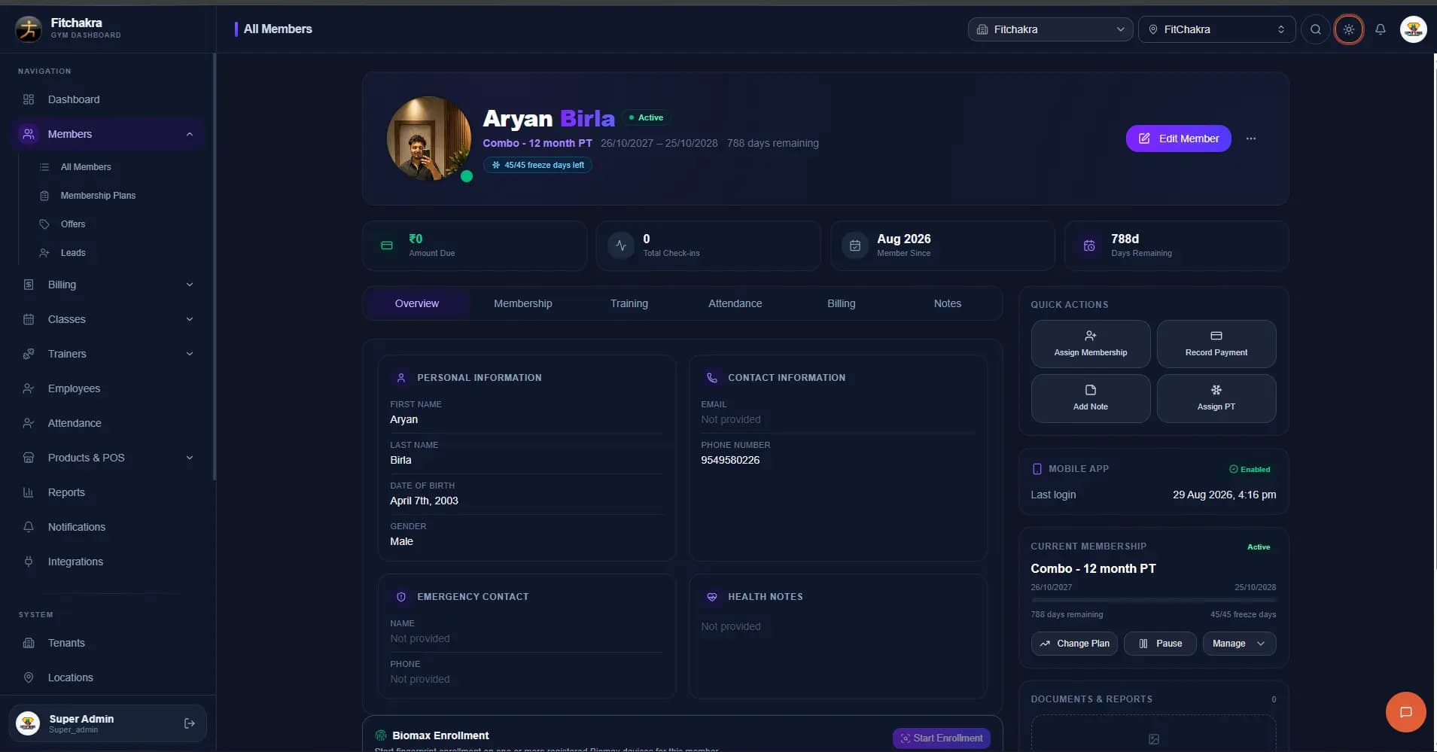The image size is (1437, 752).
Task: Expand the Trainers sidebar section
Action: tap(190, 354)
